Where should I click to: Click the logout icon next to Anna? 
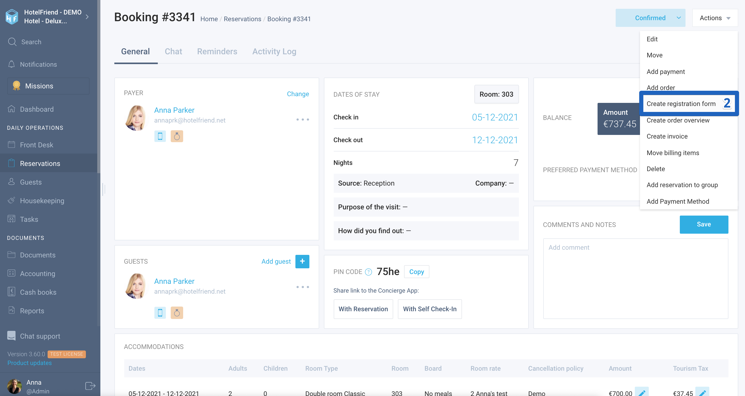pos(90,386)
